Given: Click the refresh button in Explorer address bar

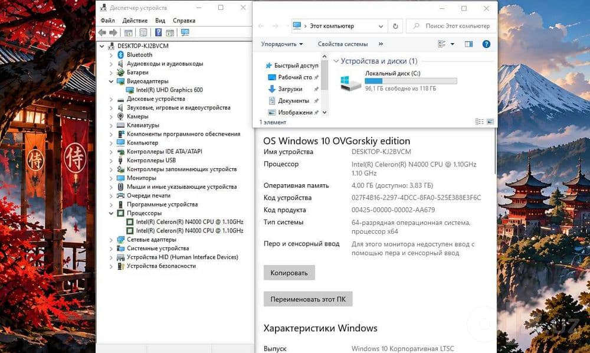Looking at the screenshot, I should pyautogui.click(x=395, y=26).
